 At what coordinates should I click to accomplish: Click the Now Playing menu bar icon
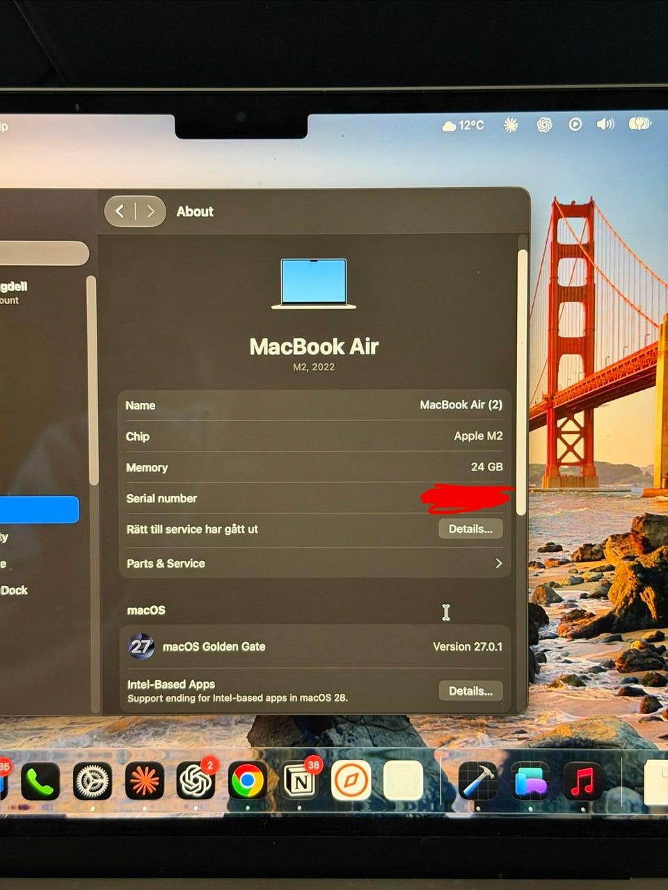tap(575, 125)
